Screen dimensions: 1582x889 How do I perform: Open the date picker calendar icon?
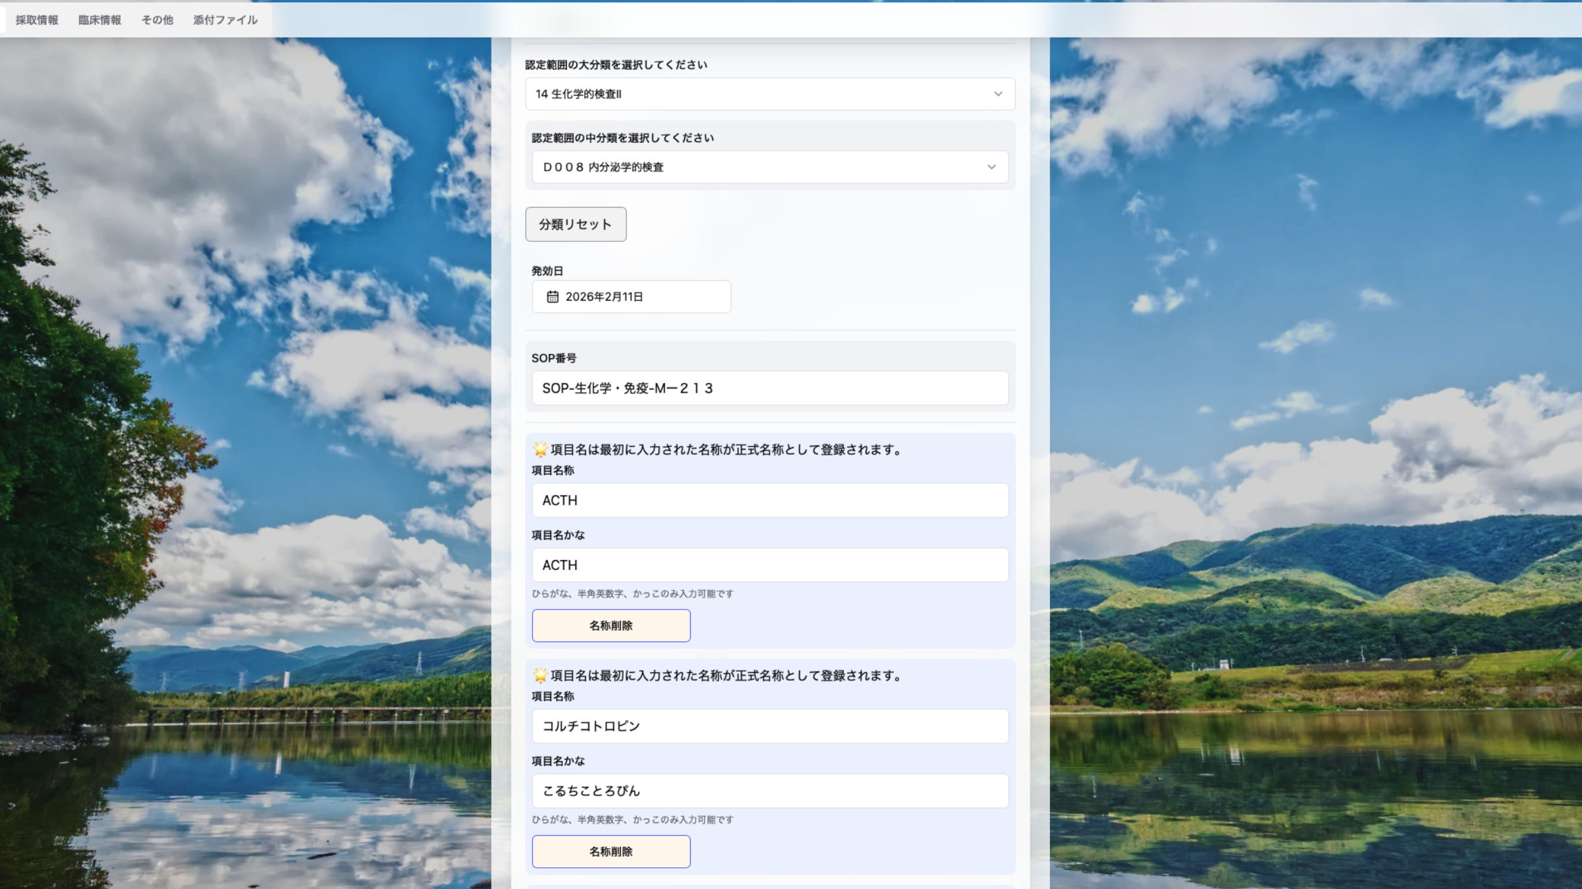point(552,297)
